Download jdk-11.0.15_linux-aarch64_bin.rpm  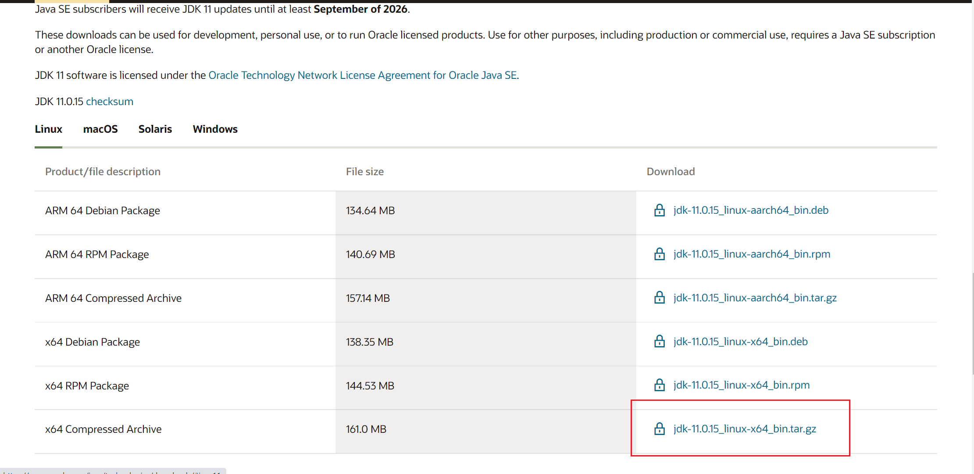point(752,254)
